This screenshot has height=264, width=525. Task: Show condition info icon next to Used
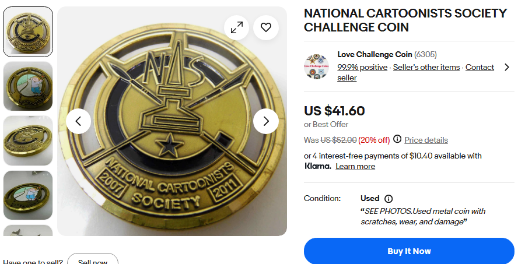(x=388, y=199)
